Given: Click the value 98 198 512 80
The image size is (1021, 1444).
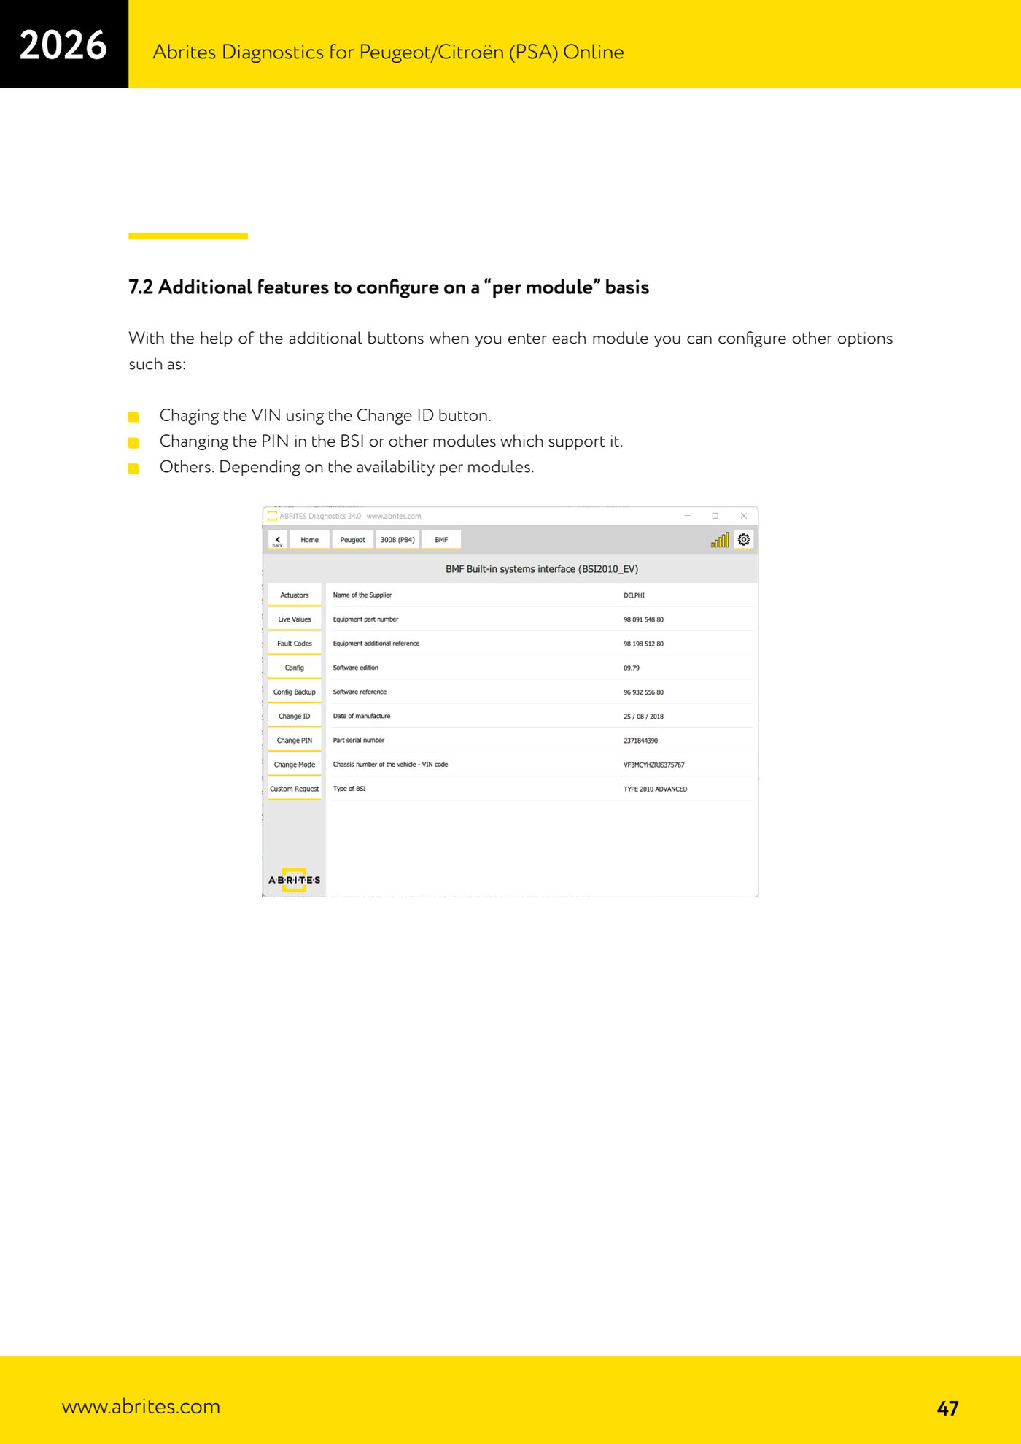Looking at the screenshot, I should pos(643,644).
